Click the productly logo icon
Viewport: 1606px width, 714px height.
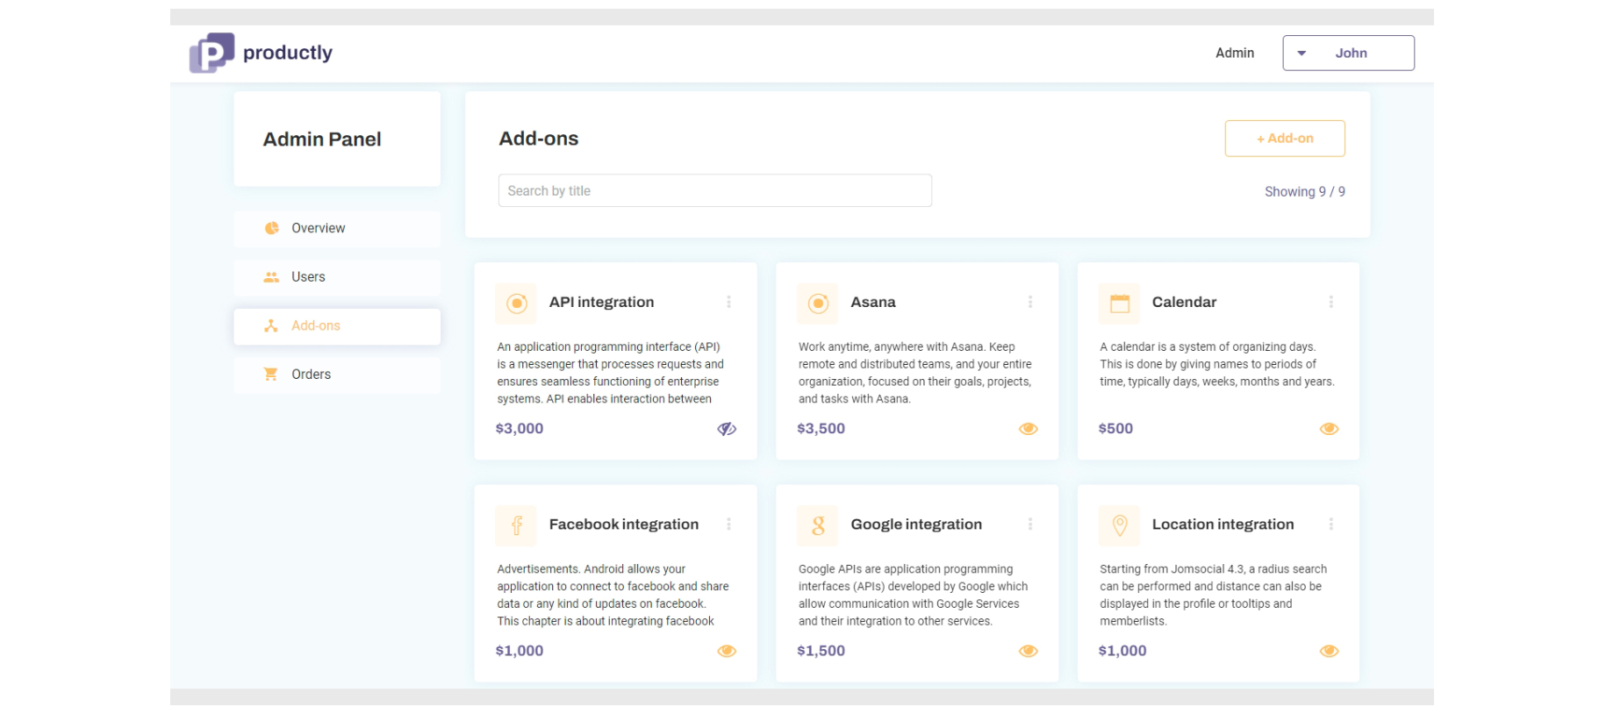tap(212, 53)
